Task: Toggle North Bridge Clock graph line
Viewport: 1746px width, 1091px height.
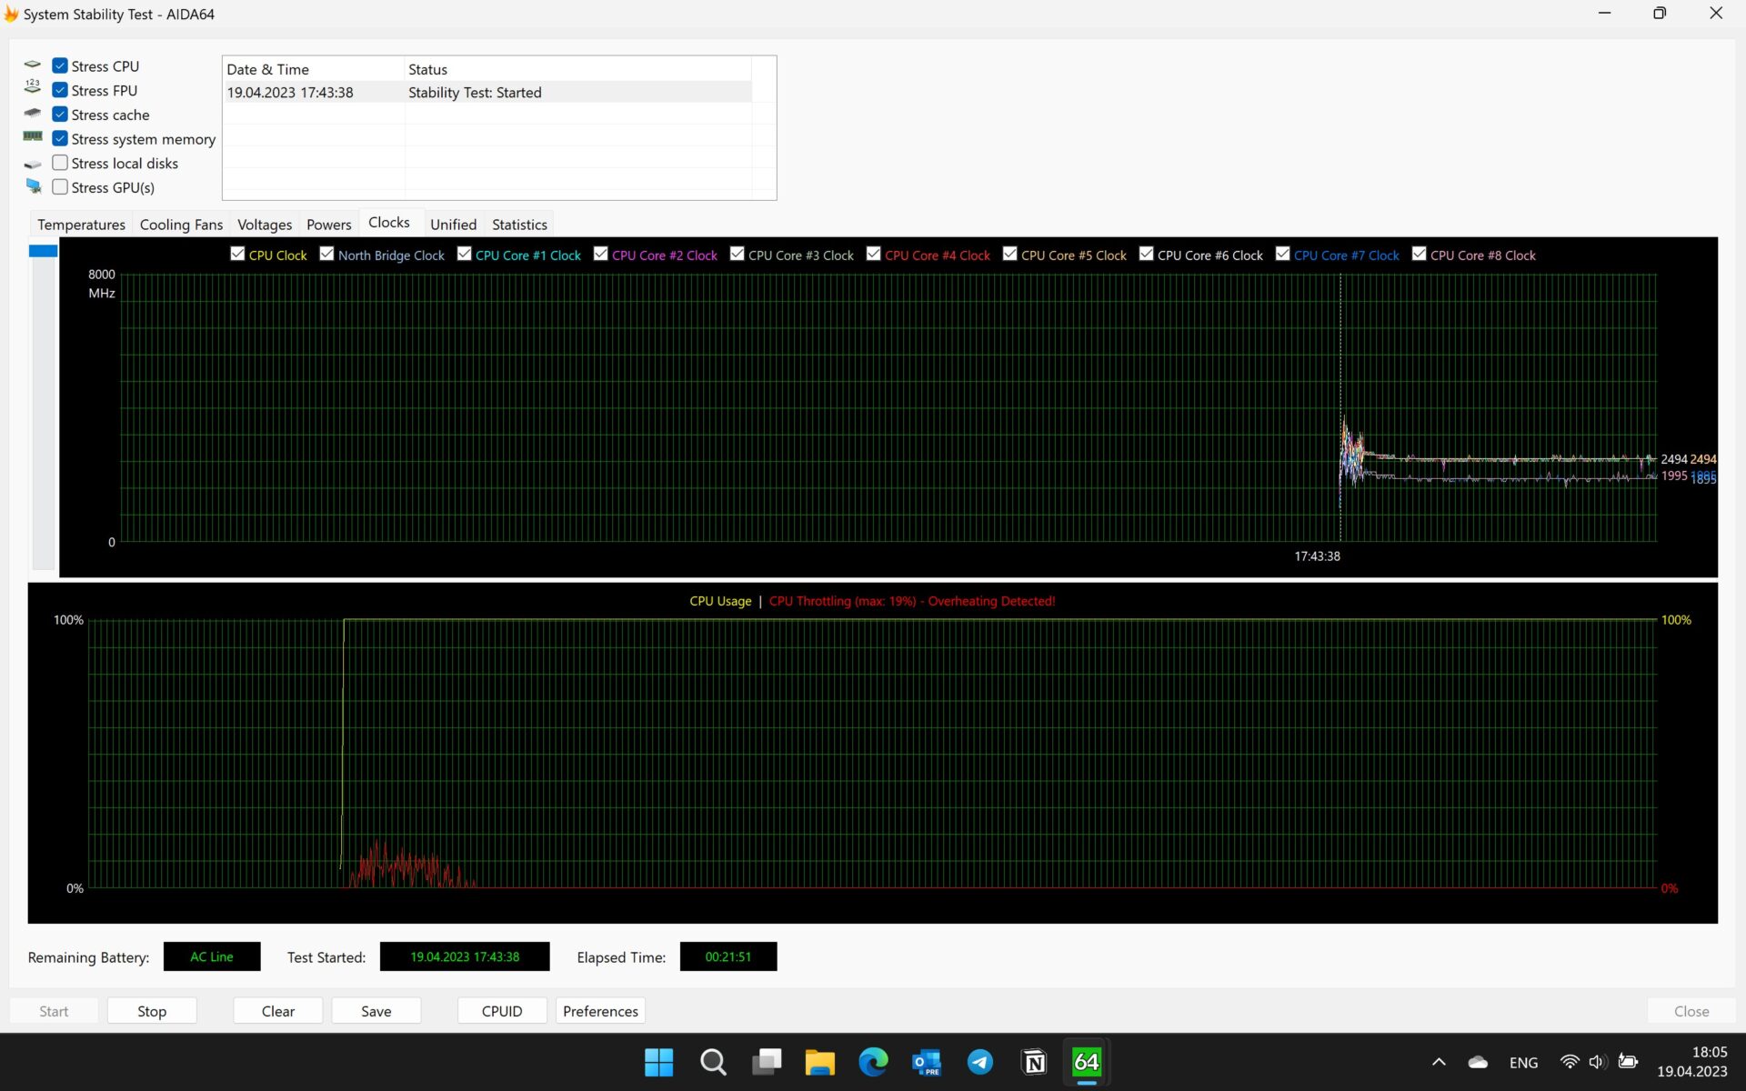Action: [x=326, y=254]
